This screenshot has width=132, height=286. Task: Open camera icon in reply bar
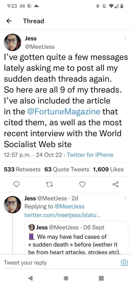click(x=124, y=263)
